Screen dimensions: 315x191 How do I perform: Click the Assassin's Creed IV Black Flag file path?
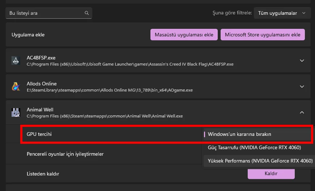pos(130,64)
